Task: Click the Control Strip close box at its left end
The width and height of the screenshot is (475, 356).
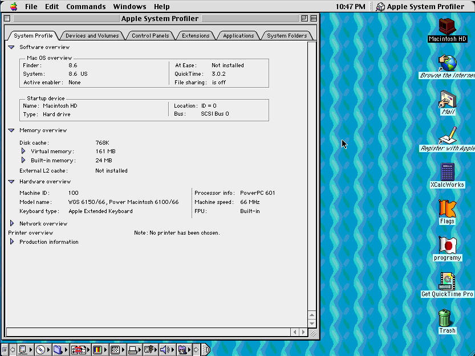Action: pyautogui.click(x=5, y=350)
